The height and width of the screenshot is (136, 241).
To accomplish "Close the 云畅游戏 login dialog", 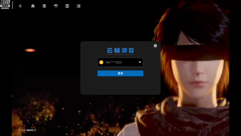I will pos(155,46).
